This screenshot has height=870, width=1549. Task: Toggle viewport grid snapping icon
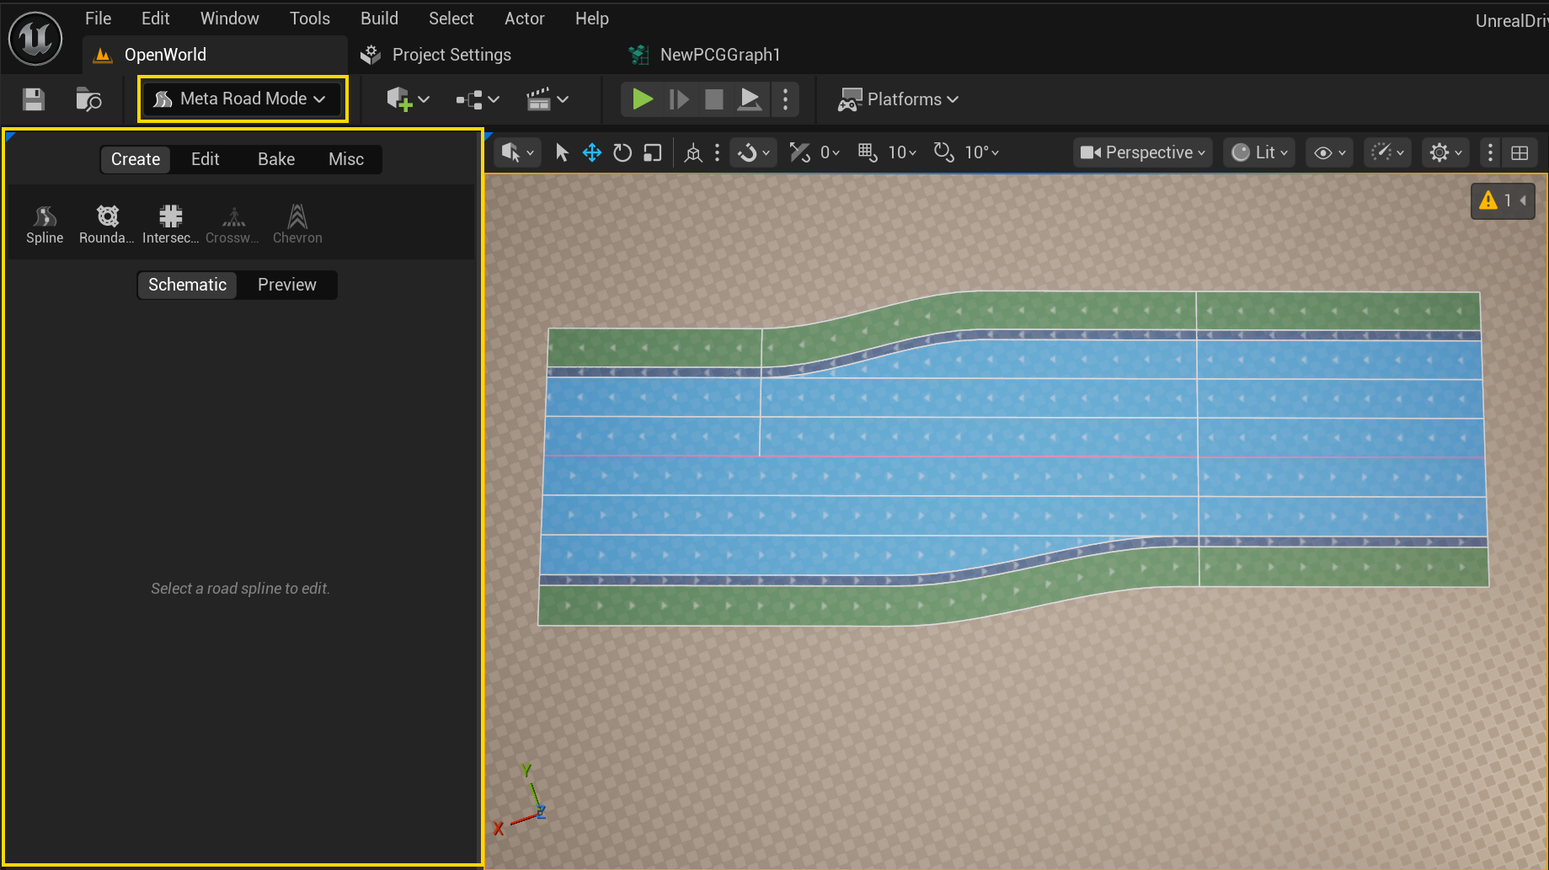(868, 152)
